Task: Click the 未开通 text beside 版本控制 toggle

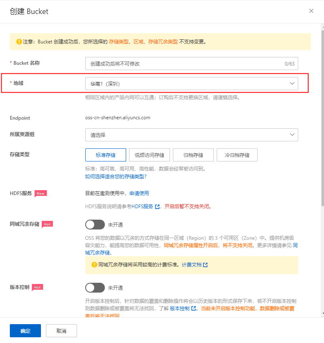Action: 116,288
